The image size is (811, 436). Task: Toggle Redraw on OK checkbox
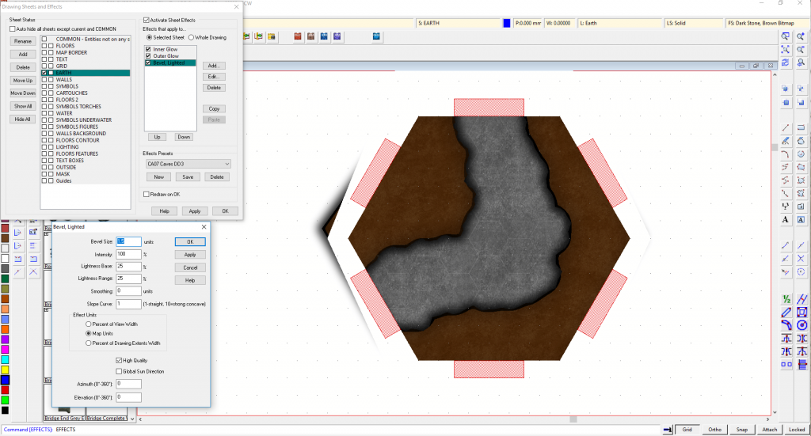pos(147,194)
